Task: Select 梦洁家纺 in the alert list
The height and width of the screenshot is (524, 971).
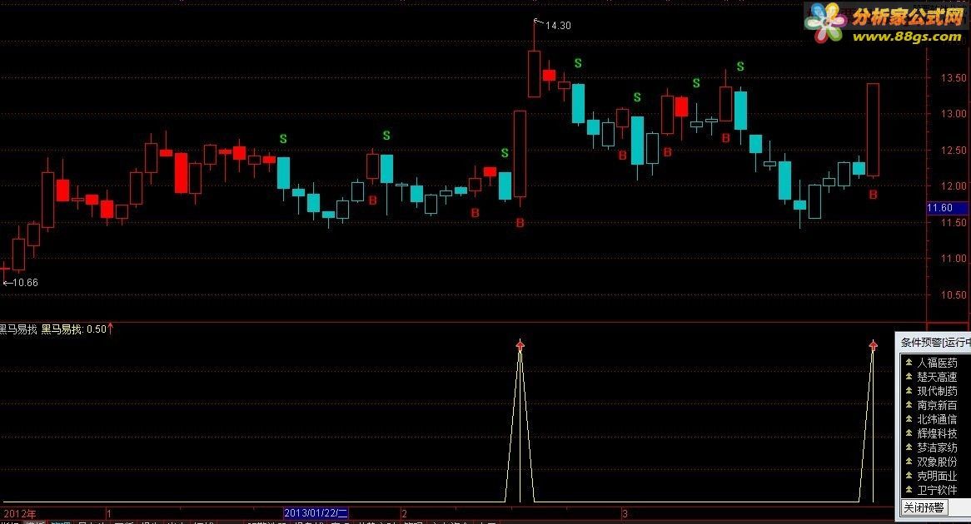Action: point(937,447)
